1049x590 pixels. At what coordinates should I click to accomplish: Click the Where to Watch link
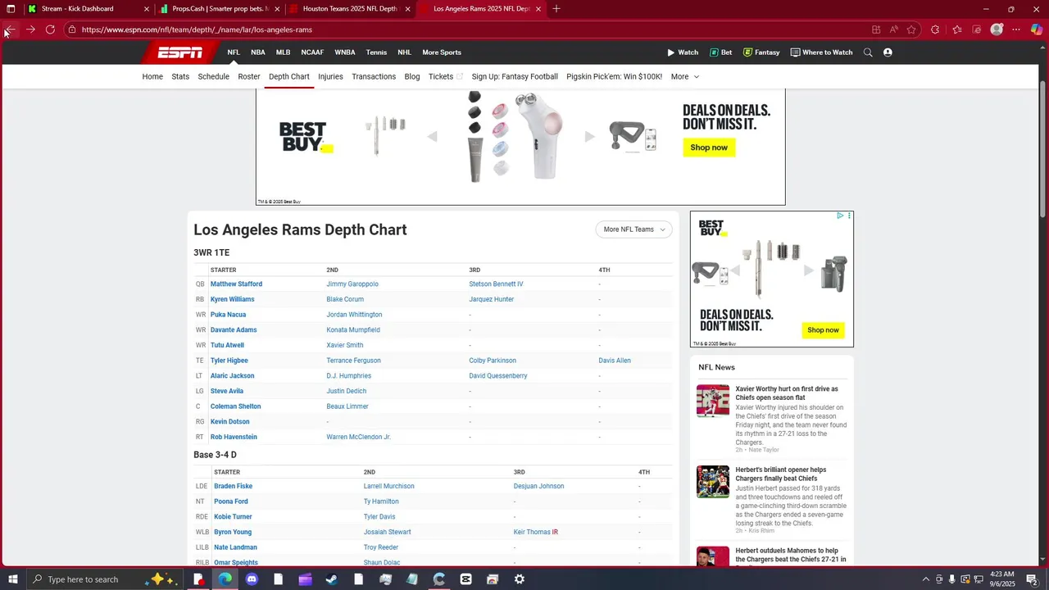coord(821,52)
